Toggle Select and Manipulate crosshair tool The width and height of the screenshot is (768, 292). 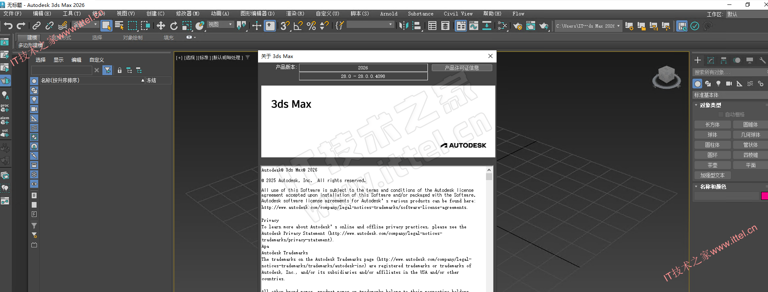[x=257, y=26]
